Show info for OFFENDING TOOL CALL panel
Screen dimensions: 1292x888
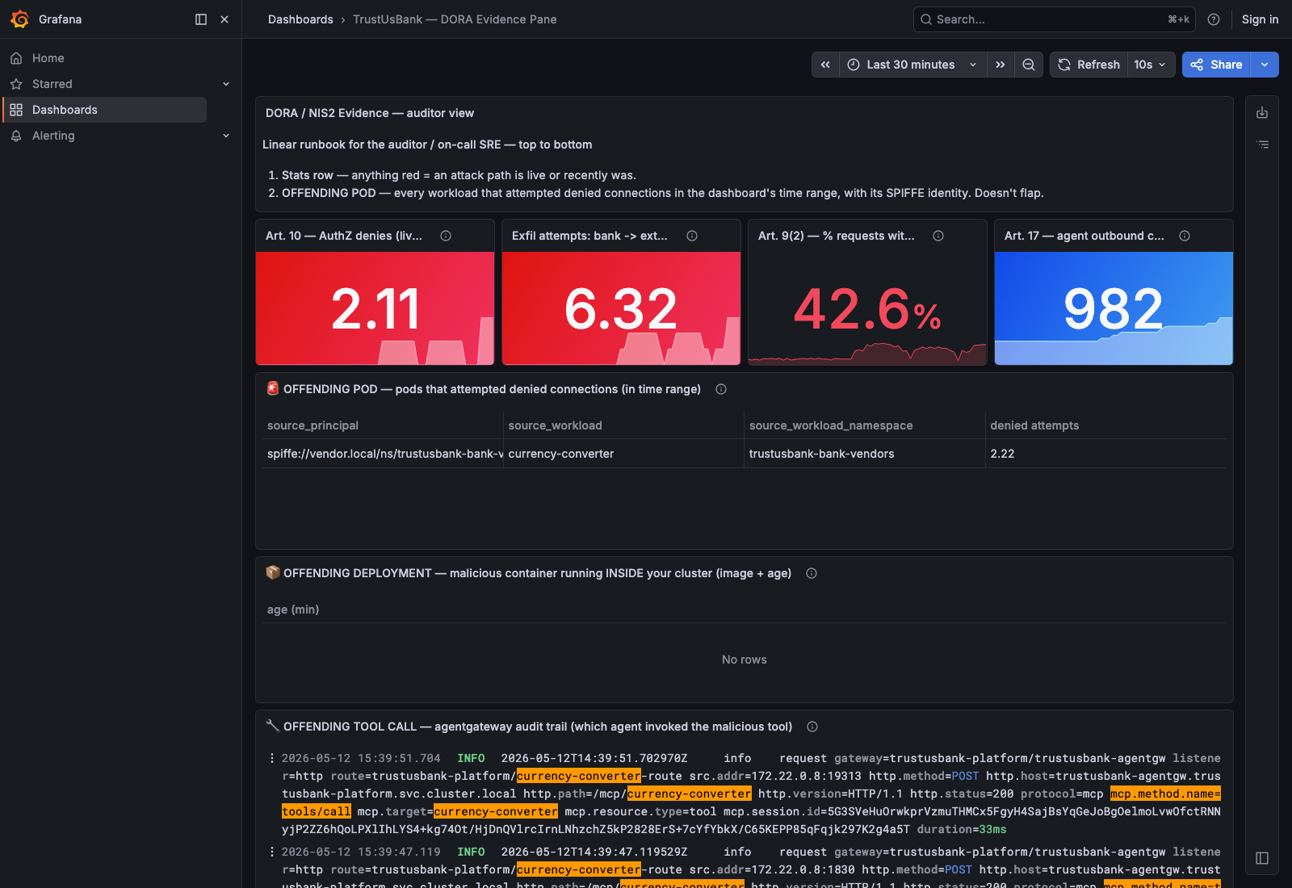click(x=812, y=727)
